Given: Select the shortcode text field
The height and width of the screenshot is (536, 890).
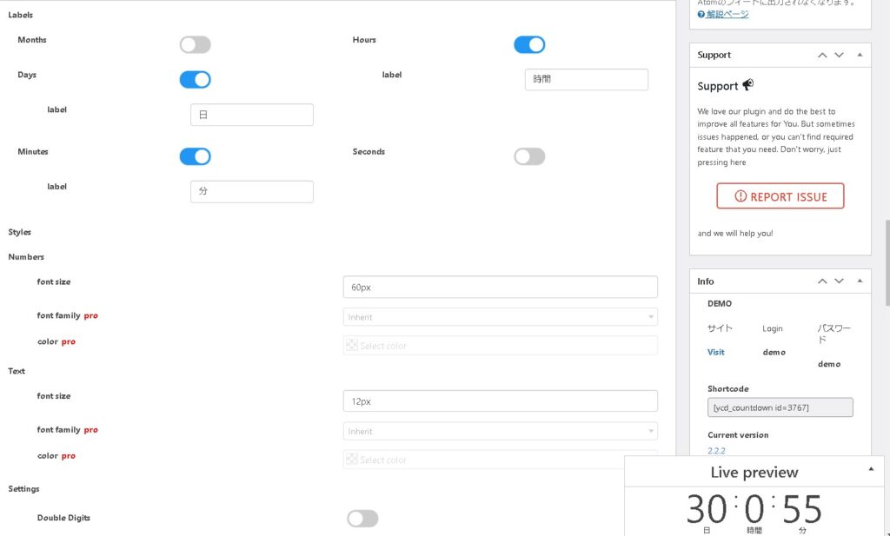Looking at the screenshot, I should [x=780, y=407].
